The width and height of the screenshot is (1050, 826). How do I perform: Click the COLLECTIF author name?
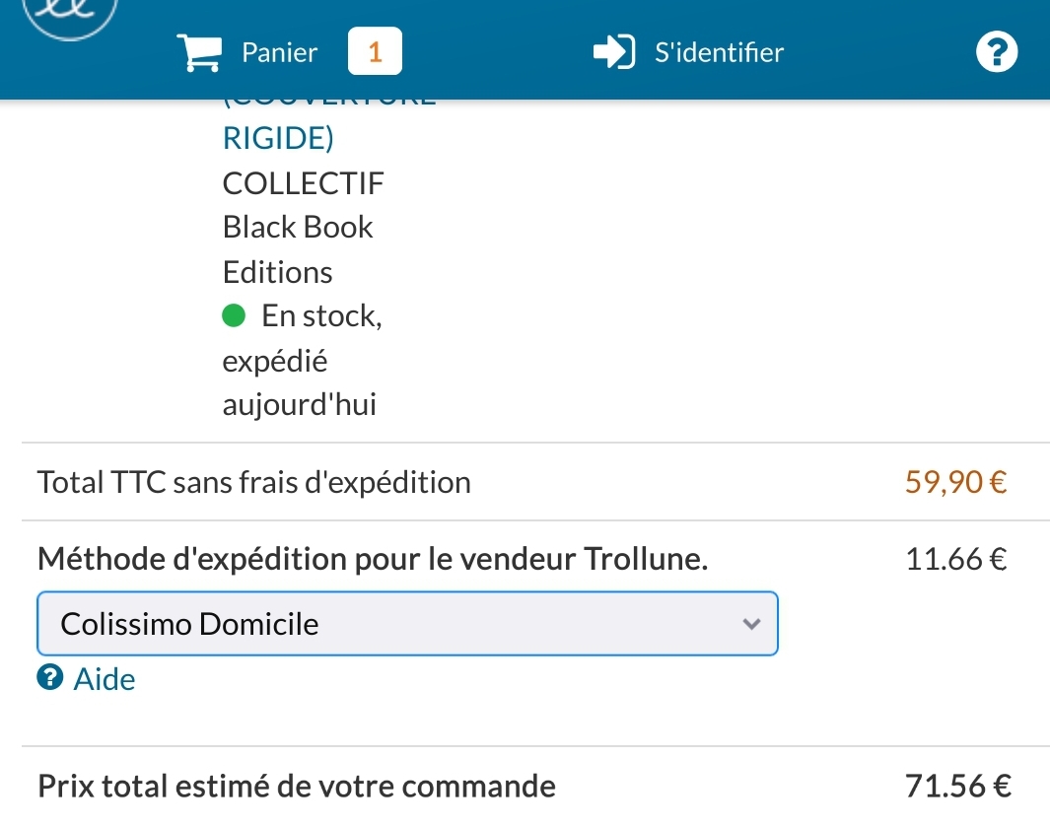[304, 183]
